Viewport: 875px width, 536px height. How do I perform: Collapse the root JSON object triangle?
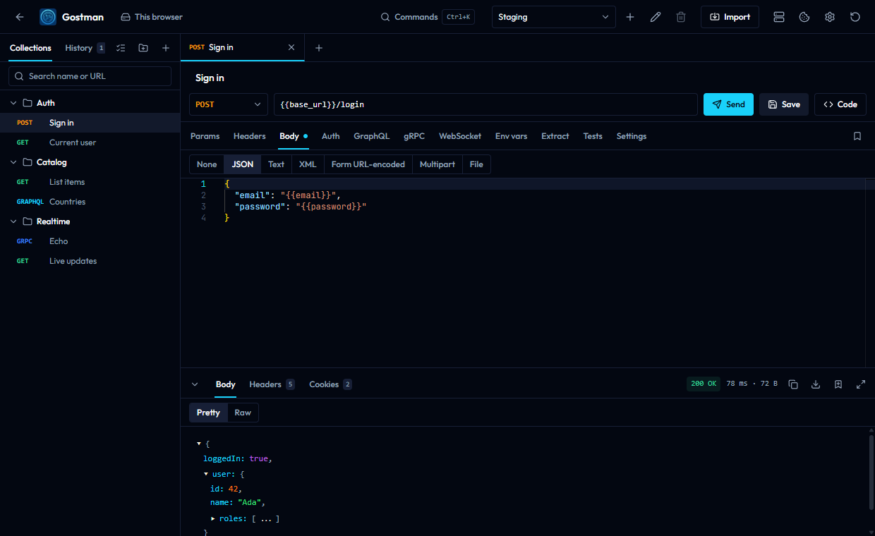tap(199, 444)
